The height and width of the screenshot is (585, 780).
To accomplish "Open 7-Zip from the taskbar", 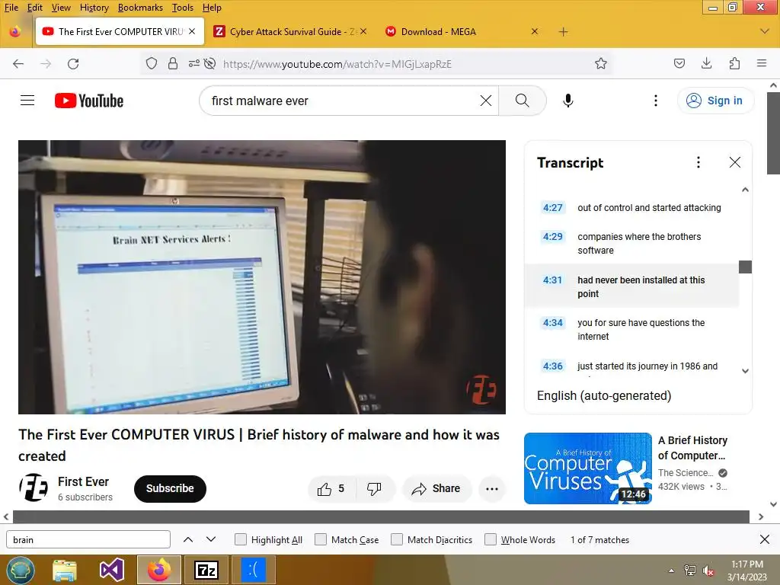I will click(206, 570).
